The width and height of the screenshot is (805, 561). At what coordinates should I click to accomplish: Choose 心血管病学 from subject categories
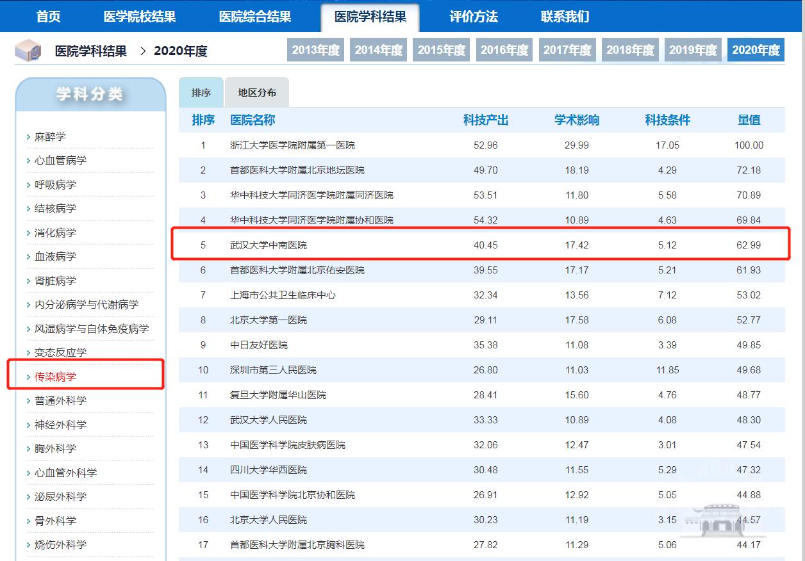[60, 160]
